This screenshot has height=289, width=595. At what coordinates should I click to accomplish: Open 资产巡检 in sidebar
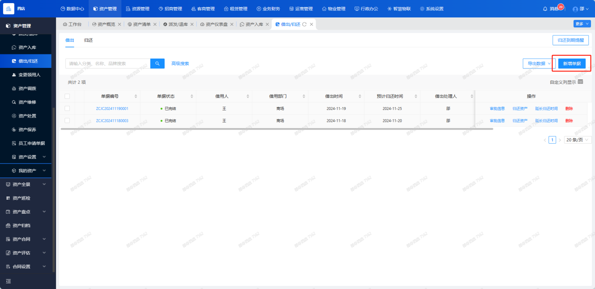[x=26, y=198]
